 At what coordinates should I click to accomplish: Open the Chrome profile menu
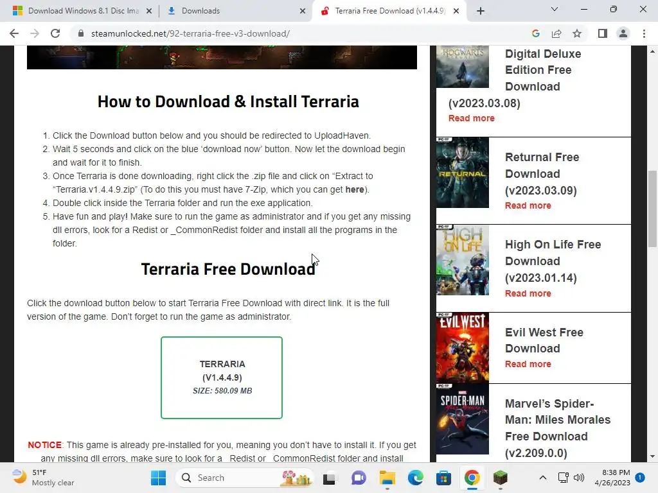point(623,33)
